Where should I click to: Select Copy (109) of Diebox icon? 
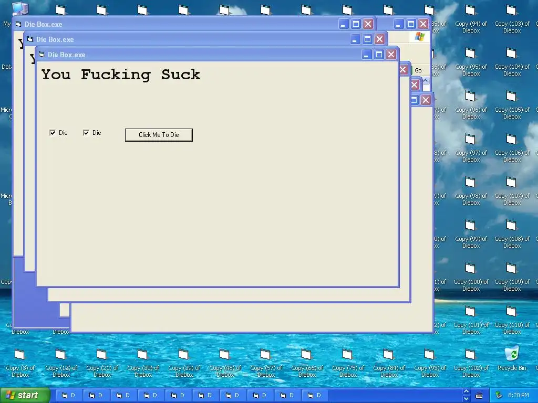[512, 278]
